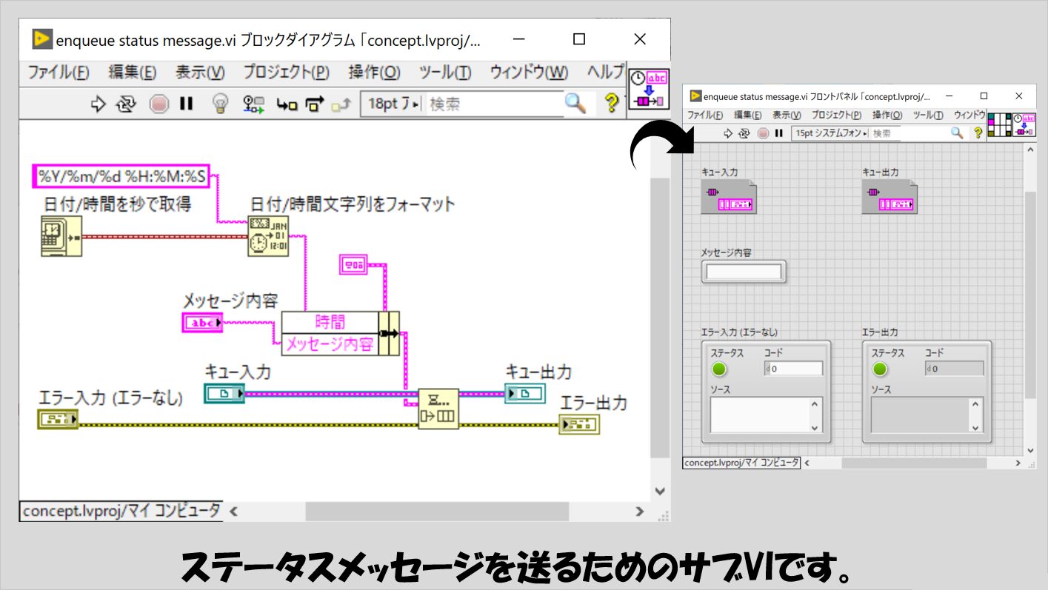Click the yellow help question mark in block diagram
The image size is (1048, 590).
coord(611,104)
